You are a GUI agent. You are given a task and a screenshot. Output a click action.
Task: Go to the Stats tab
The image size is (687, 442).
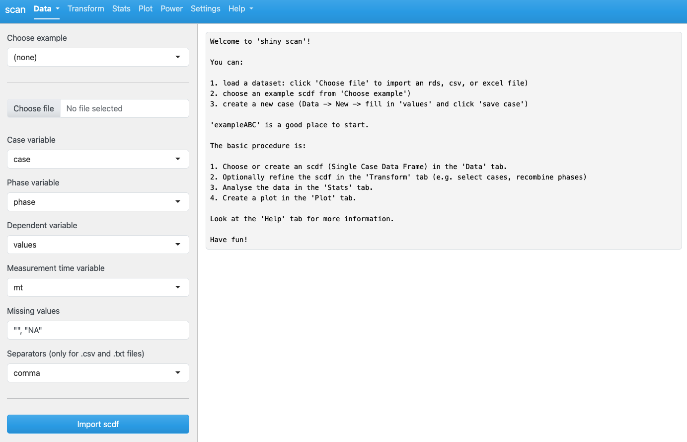[x=121, y=9]
